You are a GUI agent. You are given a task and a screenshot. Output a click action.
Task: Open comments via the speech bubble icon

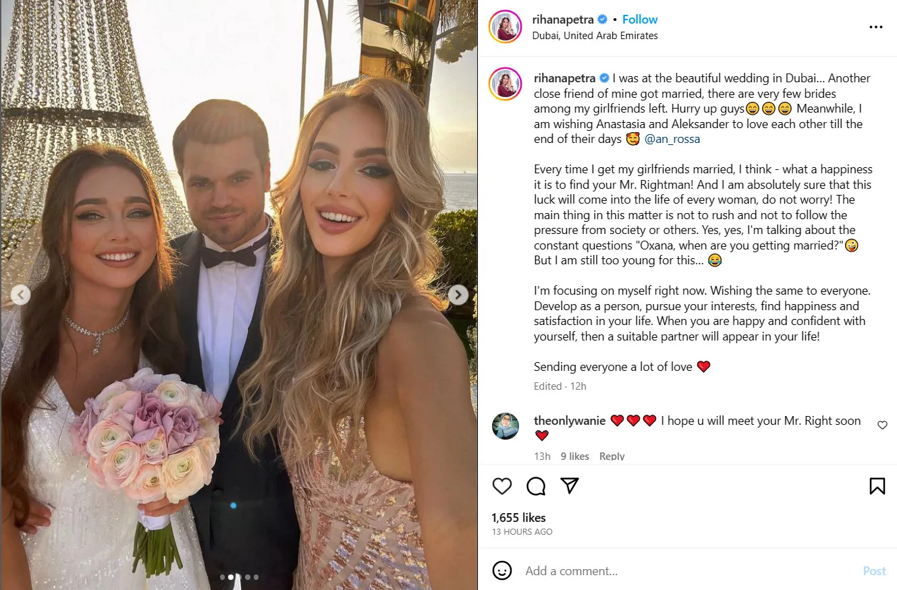pos(536,486)
